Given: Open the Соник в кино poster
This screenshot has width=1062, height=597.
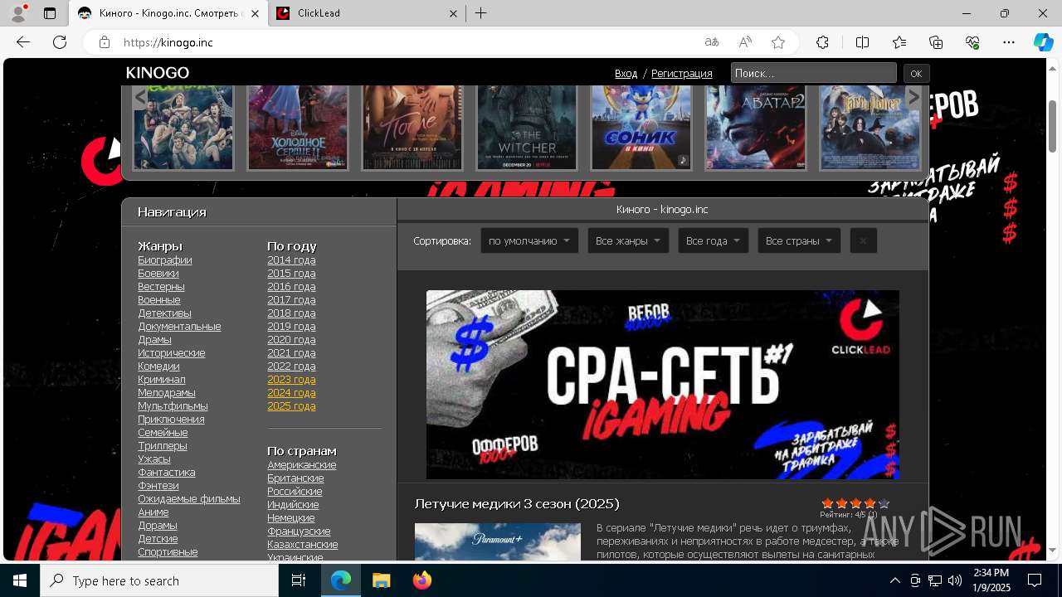Looking at the screenshot, I should coord(641,127).
